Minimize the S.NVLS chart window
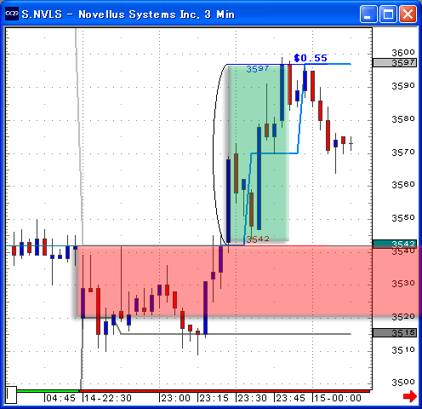Screen dimensions: 422x409 point(368,14)
